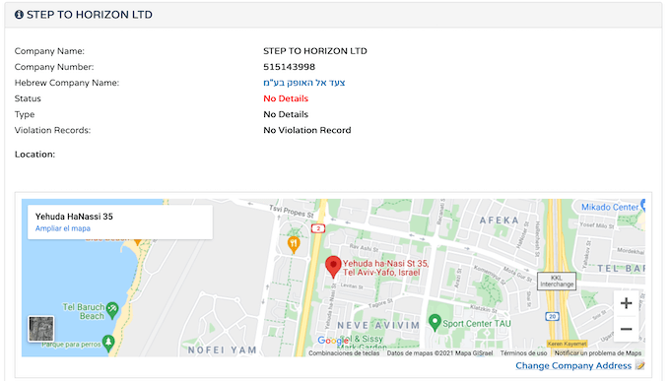Select Sport Center TAU marker
The height and width of the screenshot is (381, 670).
coord(435,323)
